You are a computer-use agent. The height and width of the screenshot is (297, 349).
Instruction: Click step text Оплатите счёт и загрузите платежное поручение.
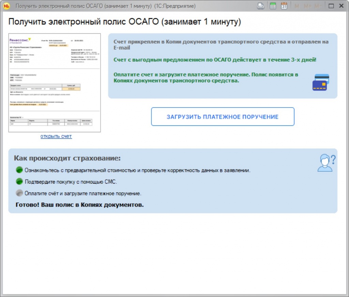coord(83,193)
